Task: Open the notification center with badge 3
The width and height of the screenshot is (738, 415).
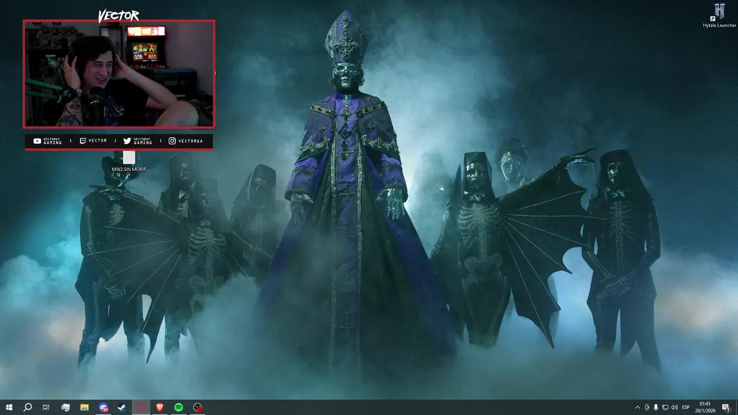Action: [726, 408]
